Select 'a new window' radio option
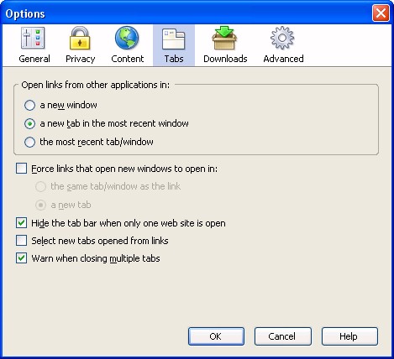394x359 pixels. pyautogui.click(x=29, y=106)
